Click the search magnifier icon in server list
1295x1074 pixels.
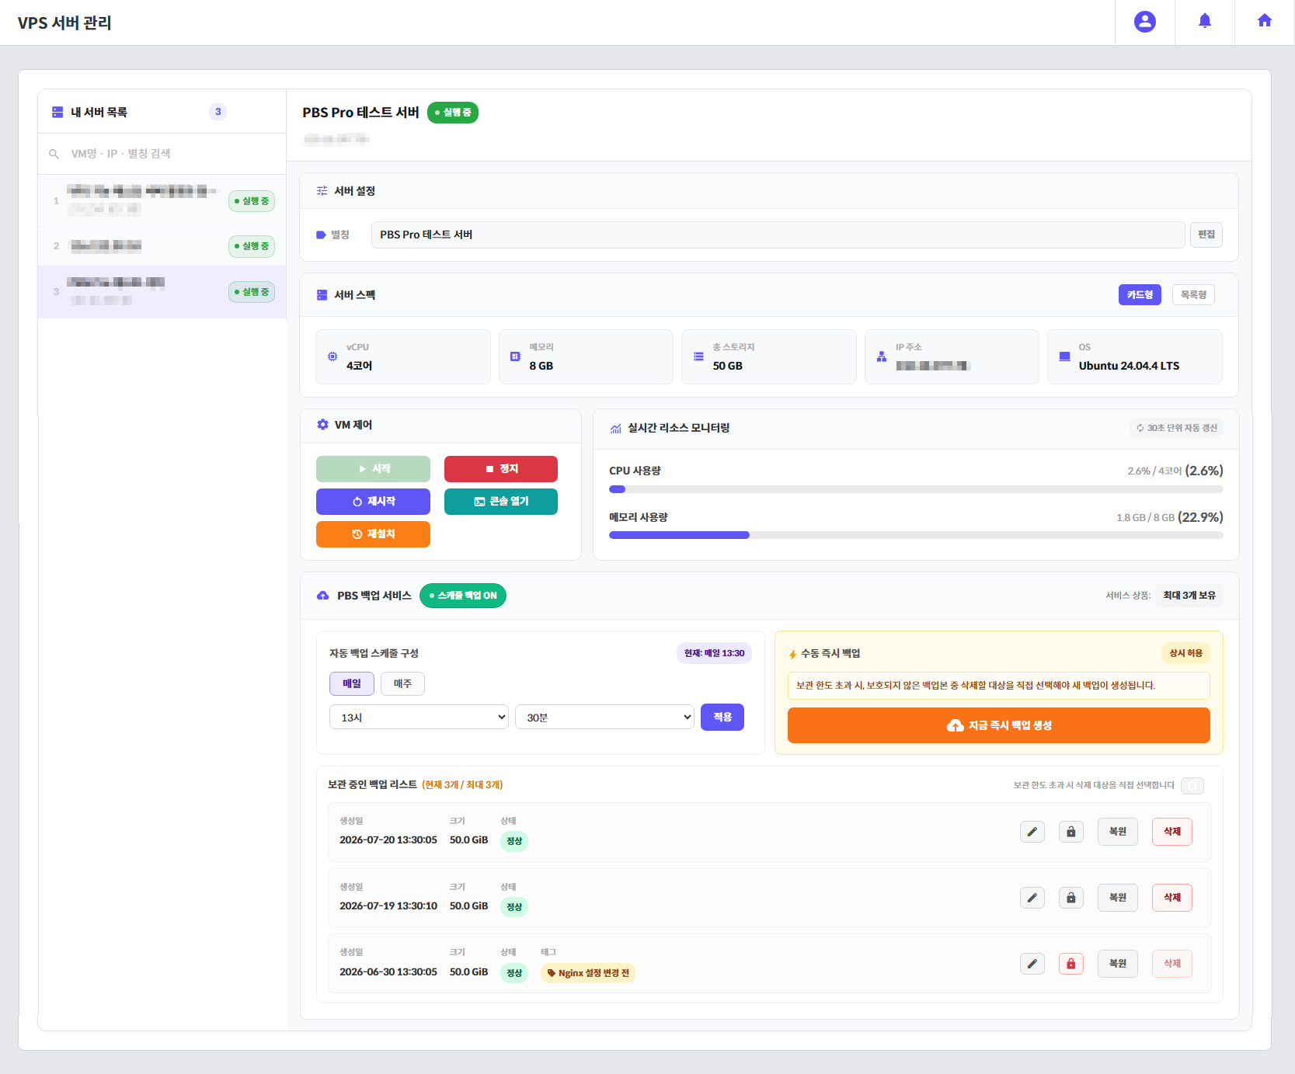54,154
